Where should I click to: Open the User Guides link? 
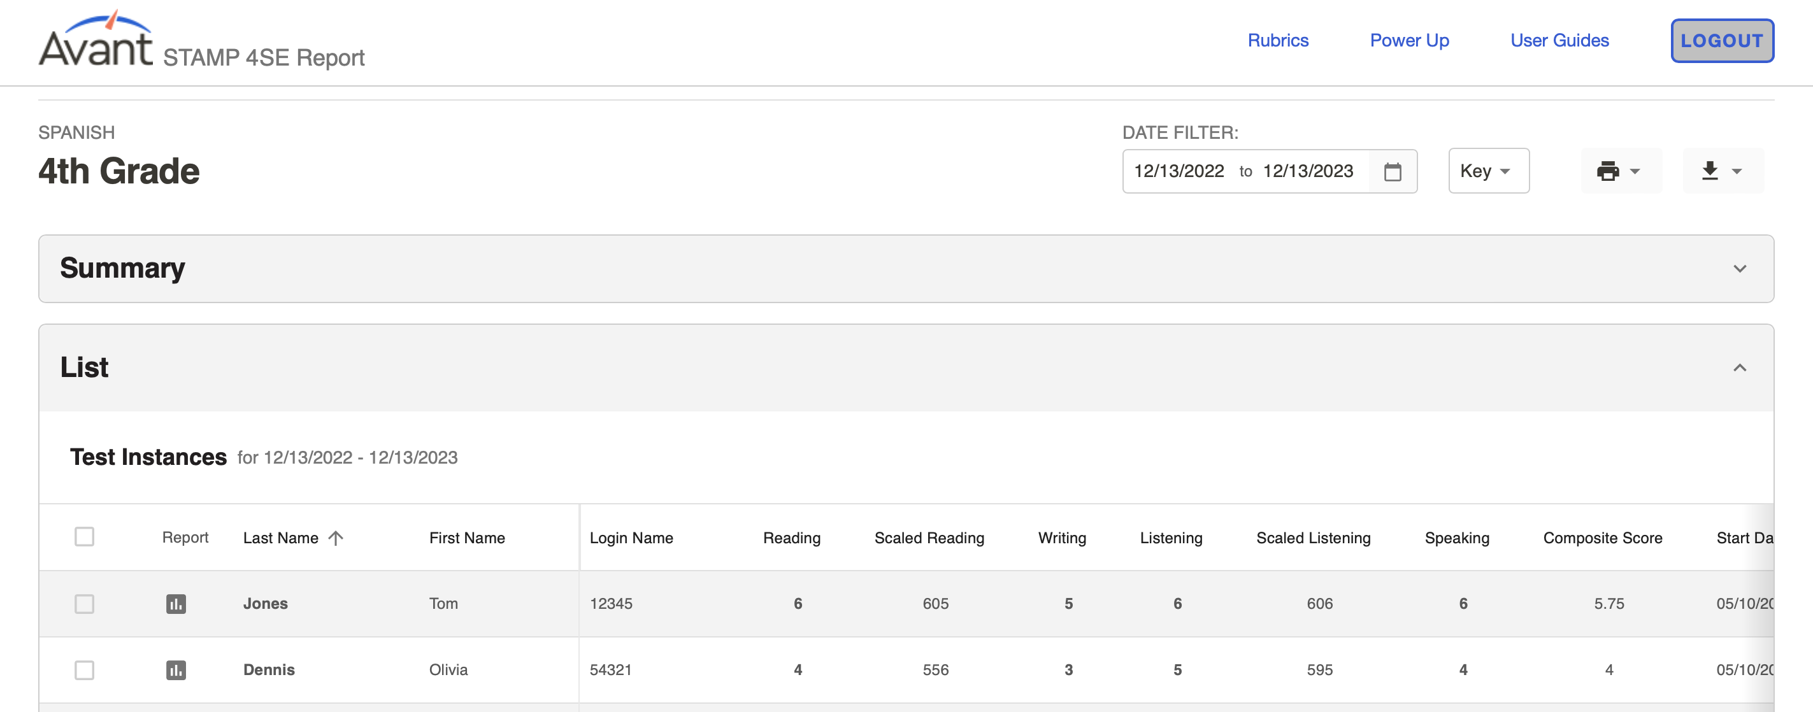[1559, 40]
